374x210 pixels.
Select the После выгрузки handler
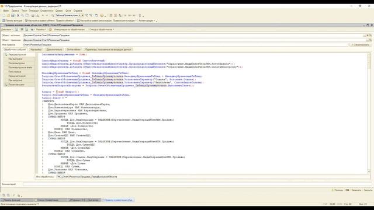coord(19,64)
